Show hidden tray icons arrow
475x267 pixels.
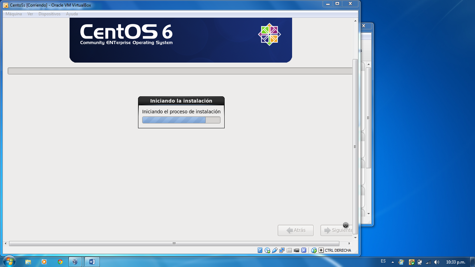pyautogui.click(x=393, y=262)
